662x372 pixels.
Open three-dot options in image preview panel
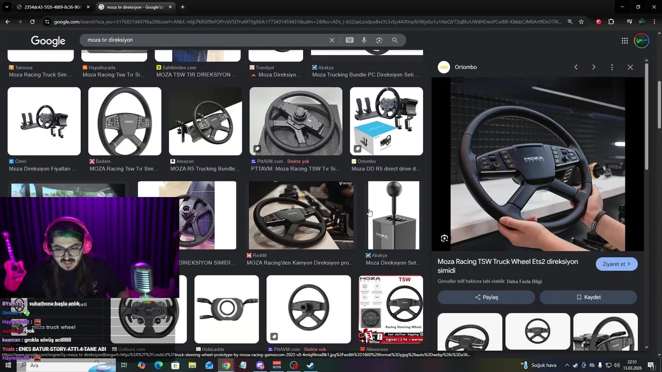pos(612,67)
